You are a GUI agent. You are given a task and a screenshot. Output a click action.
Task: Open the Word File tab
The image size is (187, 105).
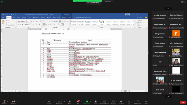tap(3, 18)
